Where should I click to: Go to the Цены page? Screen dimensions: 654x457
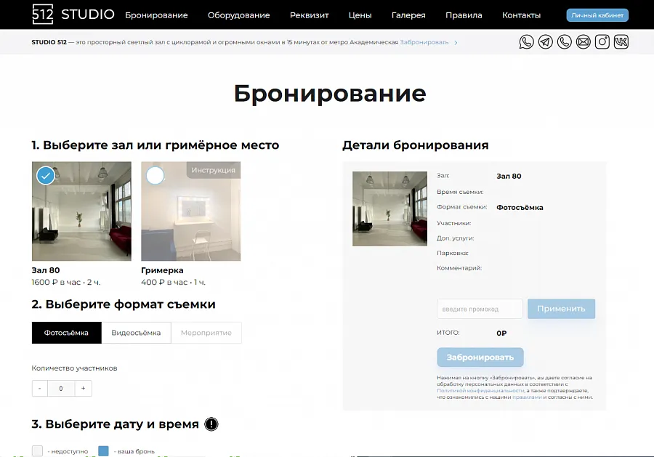pos(360,15)
